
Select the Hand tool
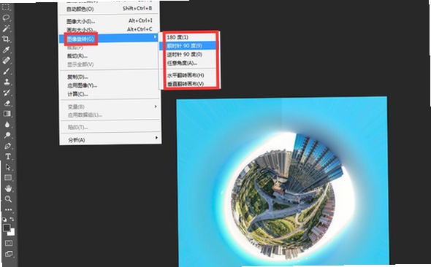[8, 188]
